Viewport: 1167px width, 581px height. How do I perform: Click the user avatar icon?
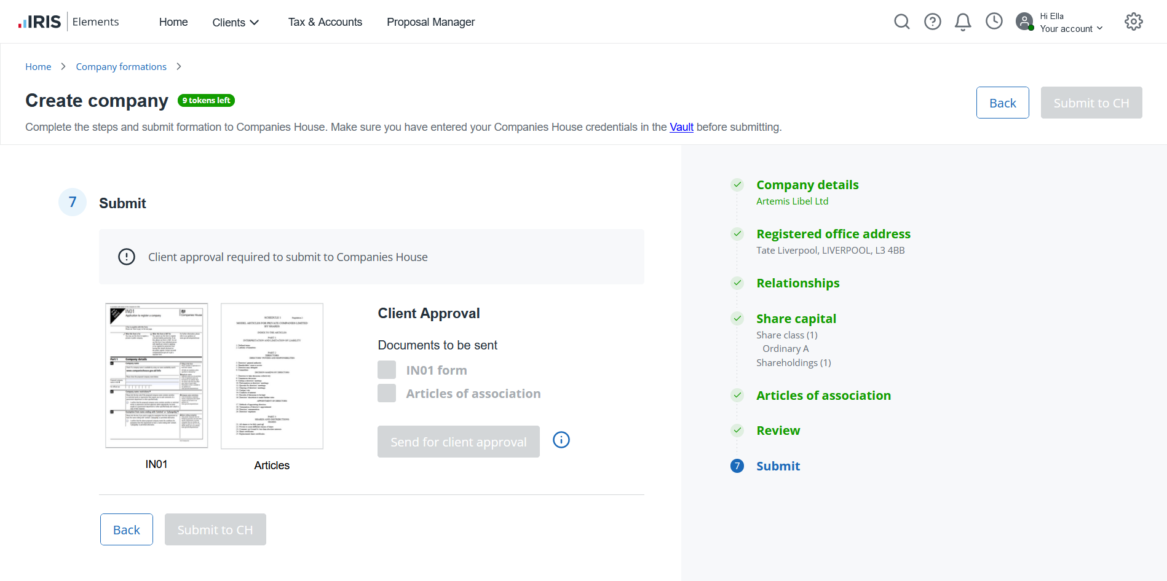(x=1024, y=22)
